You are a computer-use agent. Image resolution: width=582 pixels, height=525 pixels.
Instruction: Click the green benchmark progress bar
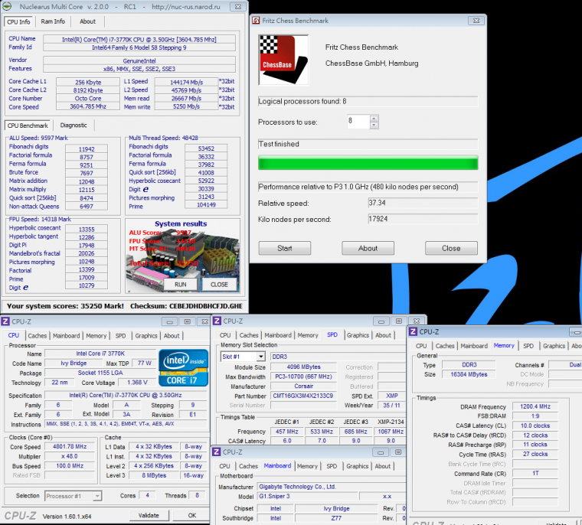click(x=368, y=162)
